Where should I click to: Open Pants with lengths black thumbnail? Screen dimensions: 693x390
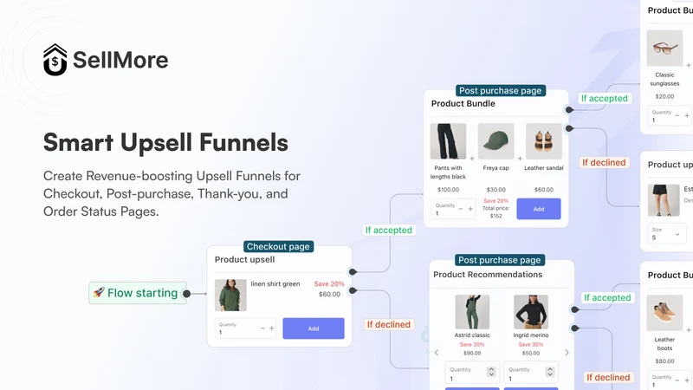[x=448, y=141]
